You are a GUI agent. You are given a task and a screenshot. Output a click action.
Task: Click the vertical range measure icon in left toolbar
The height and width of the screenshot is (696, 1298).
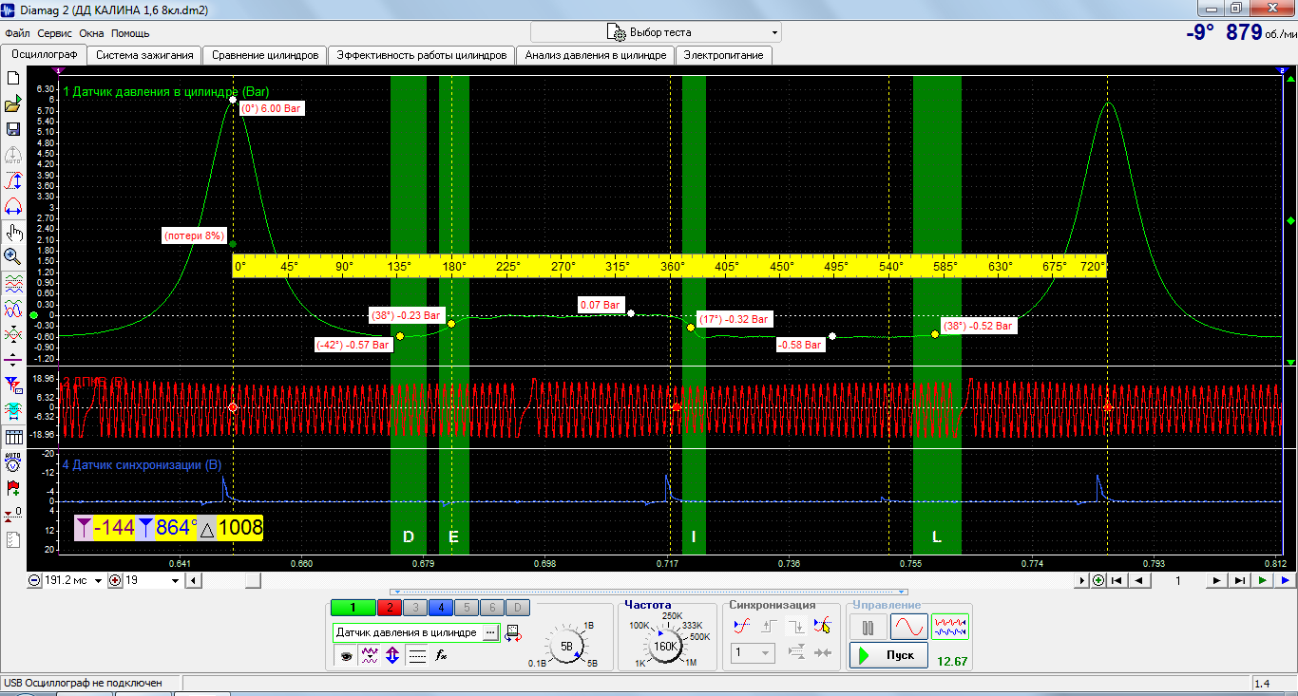coord(13,181)
